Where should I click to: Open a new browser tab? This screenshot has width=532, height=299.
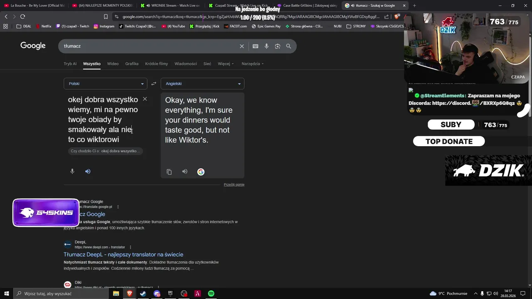[x=414, y=5]
